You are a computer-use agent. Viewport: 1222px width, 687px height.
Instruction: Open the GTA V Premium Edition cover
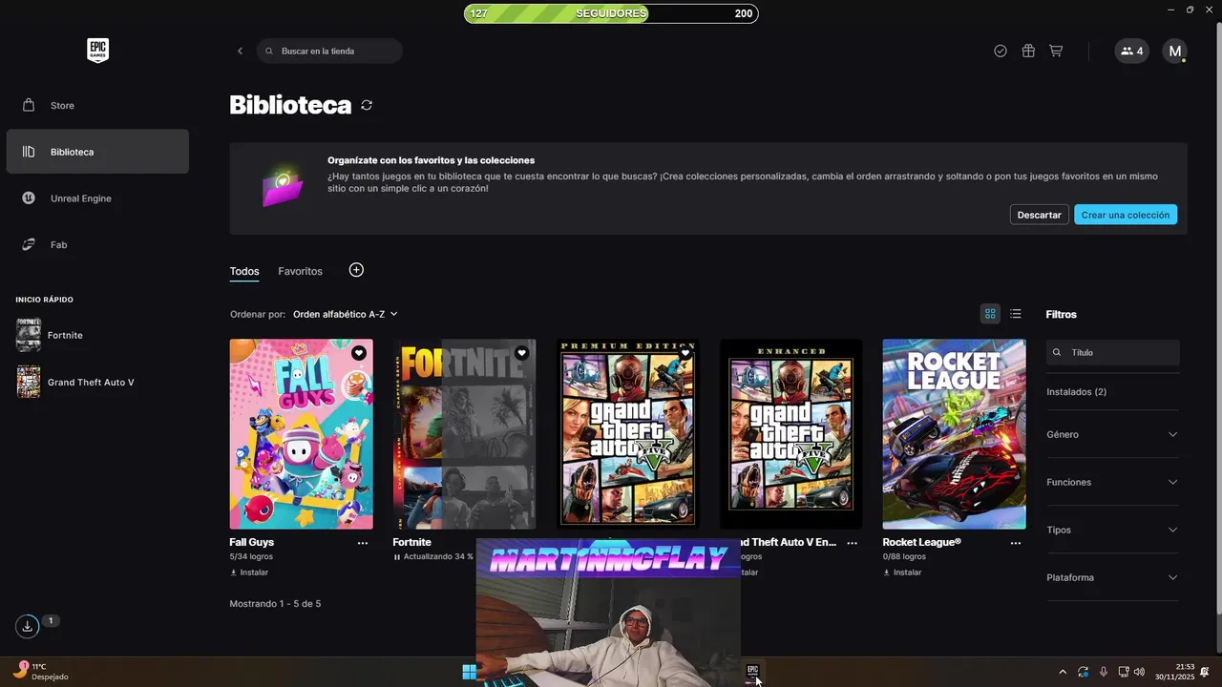[627, 434]
